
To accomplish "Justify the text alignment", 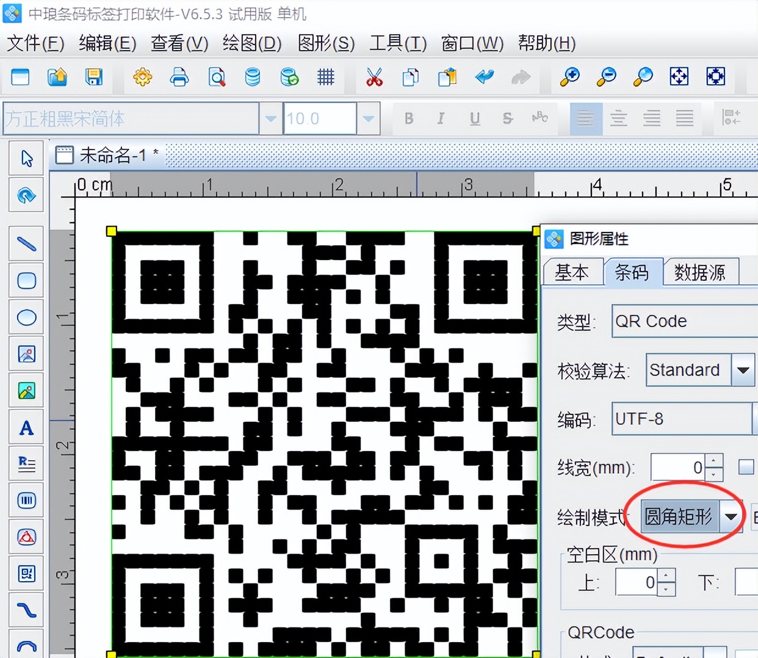I will coord(685,118).
